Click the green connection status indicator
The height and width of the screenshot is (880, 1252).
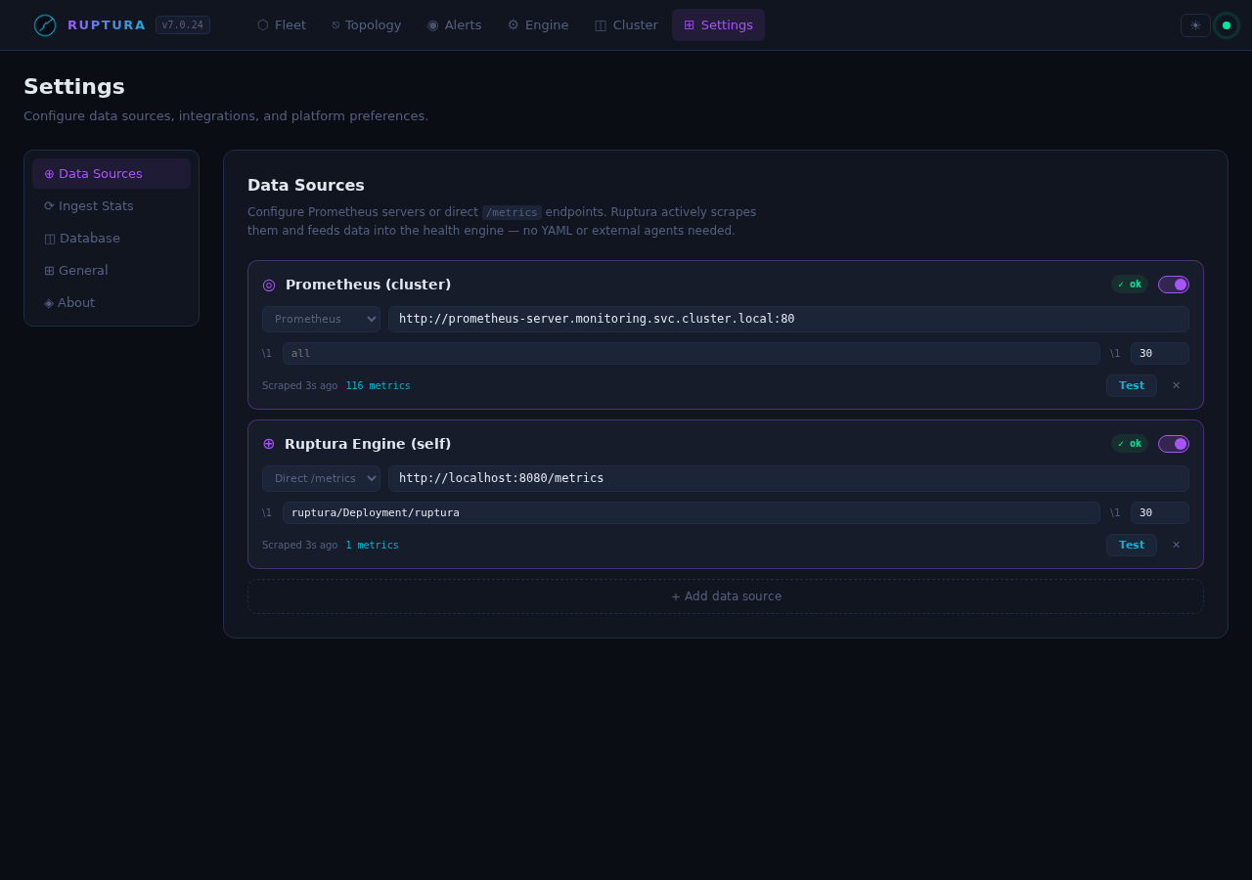point(1227,25)
